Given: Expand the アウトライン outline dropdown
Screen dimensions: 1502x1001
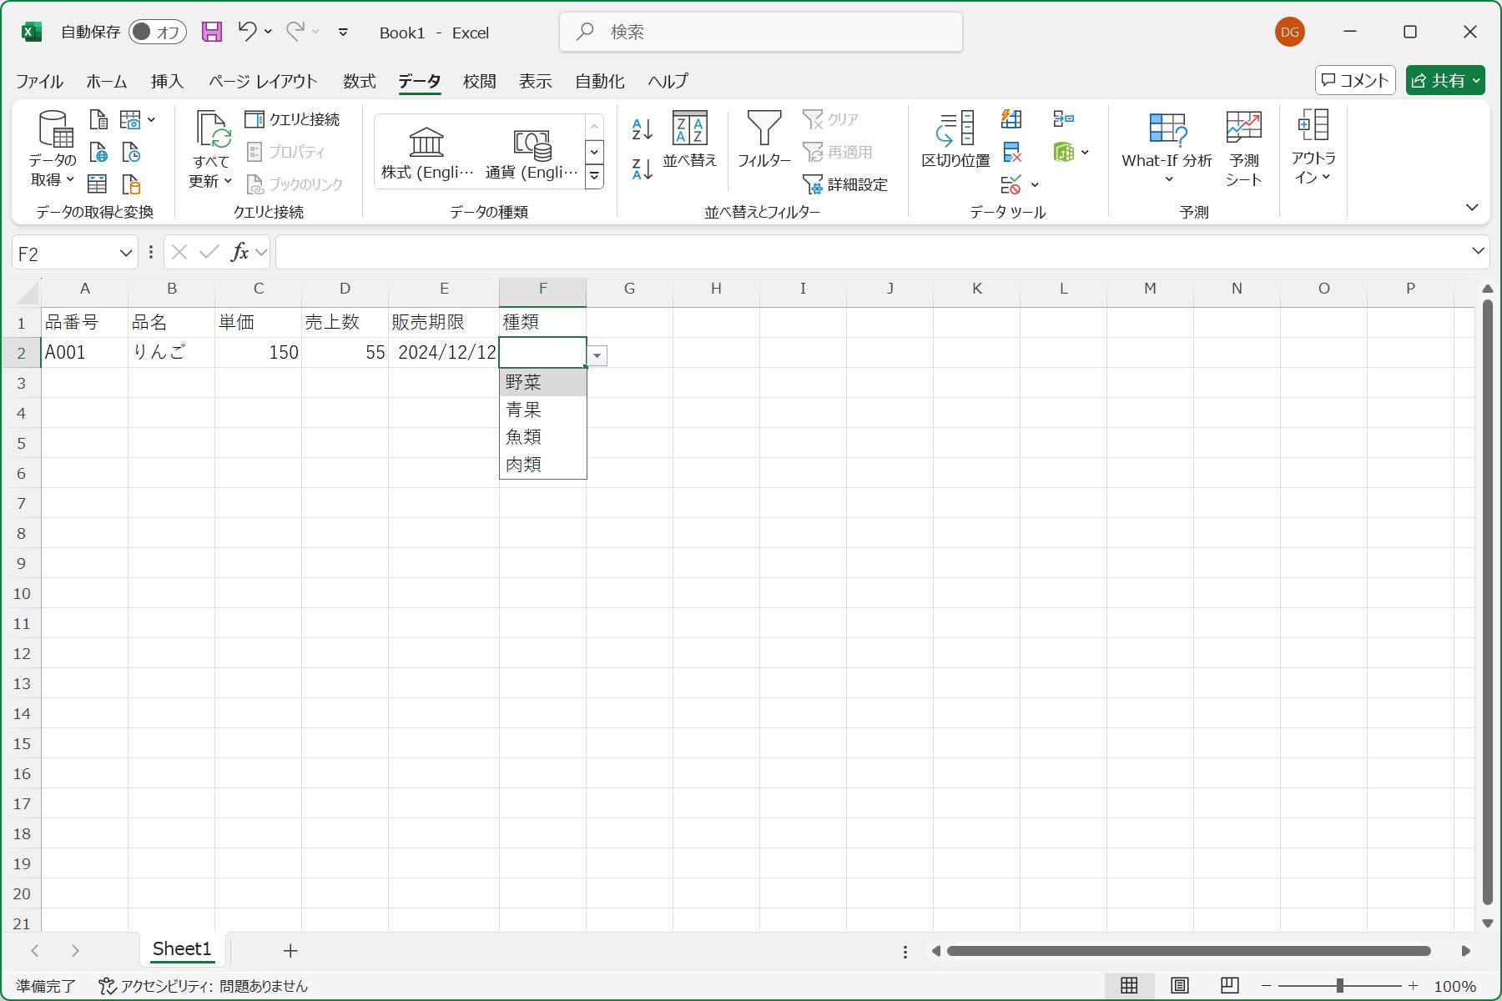Looking at the screenshot, I should (1313, 148).
